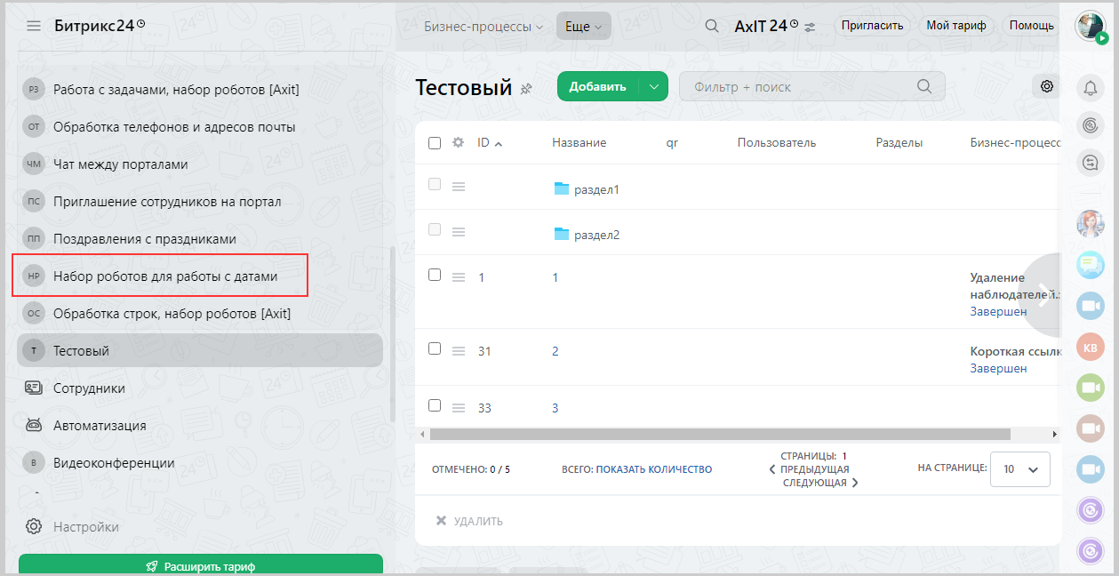Pin the Тестовый page with pin icon
Viewport: 1119px width, 576px height.
[x=526, y=88]
